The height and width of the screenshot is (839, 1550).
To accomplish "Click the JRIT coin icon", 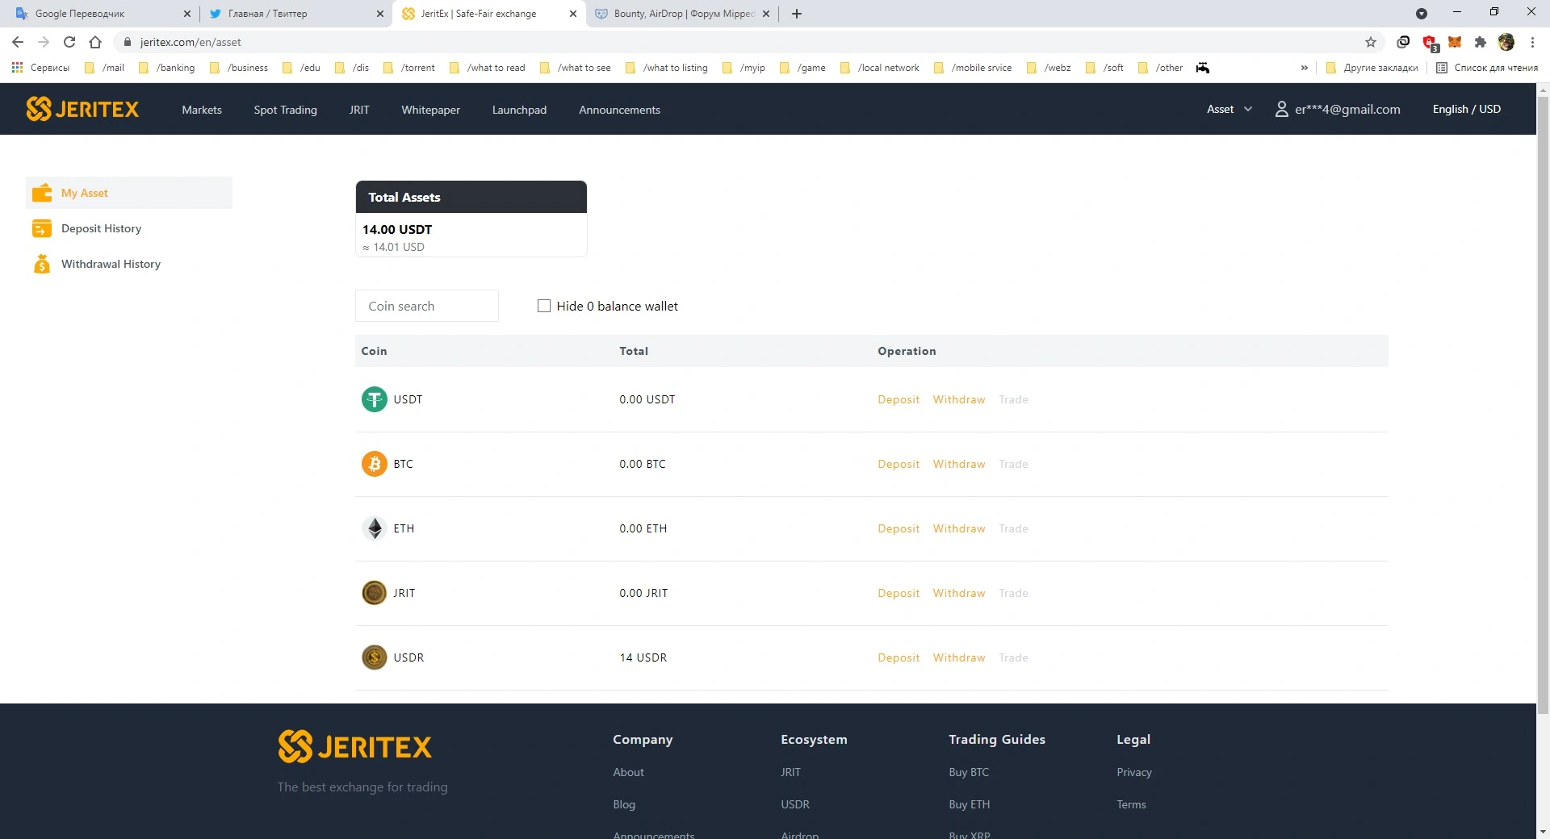I will tap(374, 593).
